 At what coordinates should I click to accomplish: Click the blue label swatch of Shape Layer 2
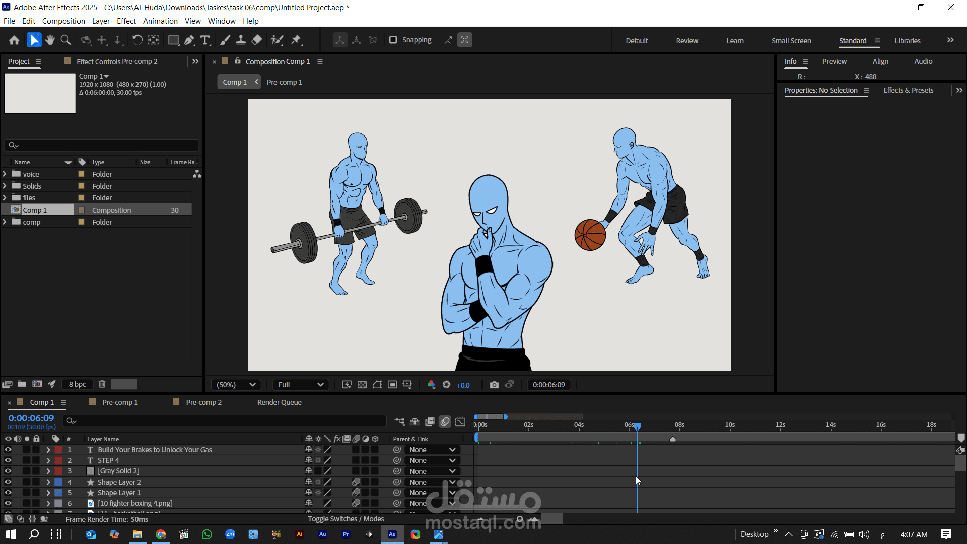(x=58, y=482)
